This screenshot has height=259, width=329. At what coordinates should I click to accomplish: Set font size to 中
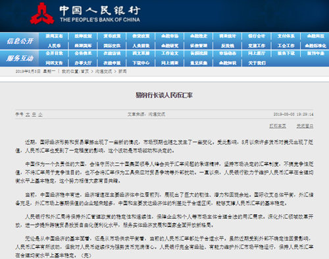click(34, 114)
